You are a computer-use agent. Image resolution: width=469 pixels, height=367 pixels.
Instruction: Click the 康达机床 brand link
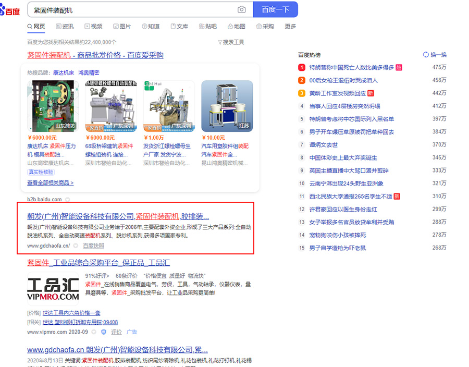click(64, 72)
